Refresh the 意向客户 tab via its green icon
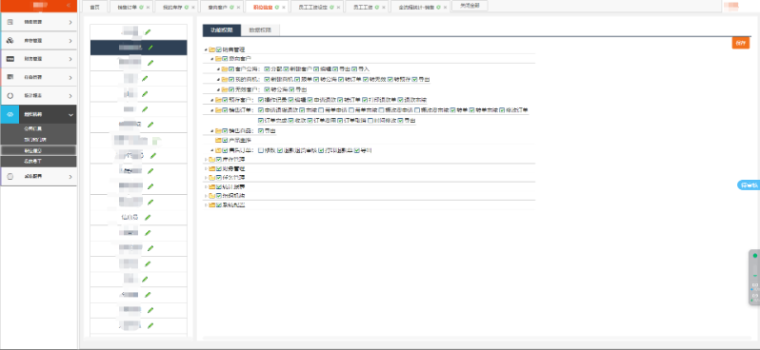The image size is (760, 350). click(232, 8)
